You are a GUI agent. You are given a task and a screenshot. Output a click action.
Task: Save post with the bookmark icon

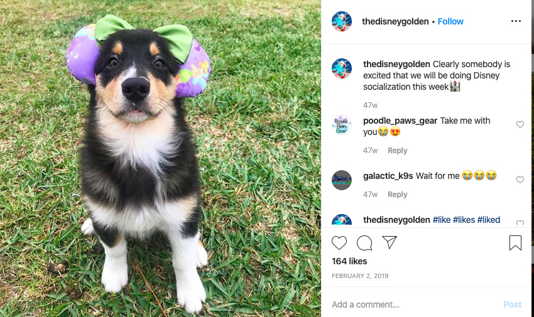tap(515, 243)
